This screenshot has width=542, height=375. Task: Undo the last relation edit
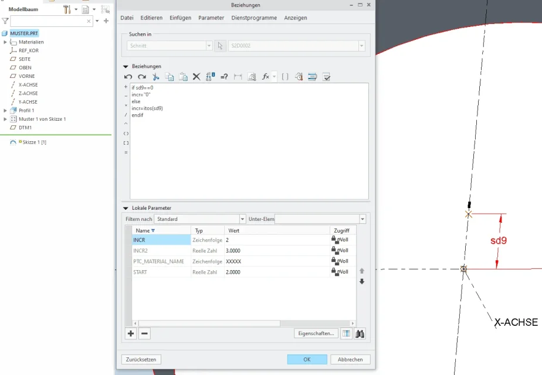pos(128,77)
